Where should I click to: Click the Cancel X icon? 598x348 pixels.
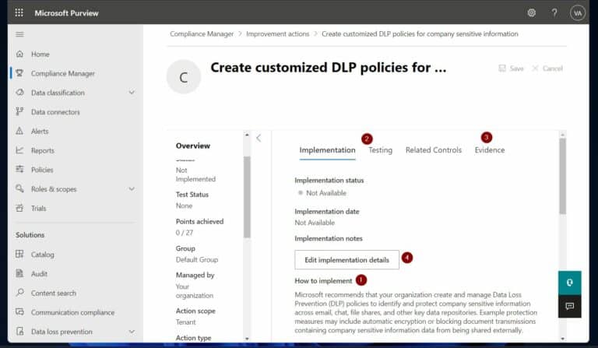pos(535,69)
